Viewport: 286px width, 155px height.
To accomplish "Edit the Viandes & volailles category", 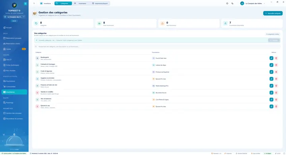I will tap(271, 93).
